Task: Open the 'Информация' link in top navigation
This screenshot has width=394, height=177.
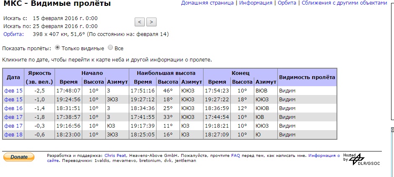Action: pyautogui.click(x=256, y=3)
